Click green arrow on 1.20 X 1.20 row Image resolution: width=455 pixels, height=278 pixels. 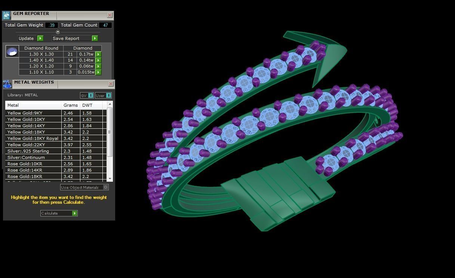(x=98, y=66)
